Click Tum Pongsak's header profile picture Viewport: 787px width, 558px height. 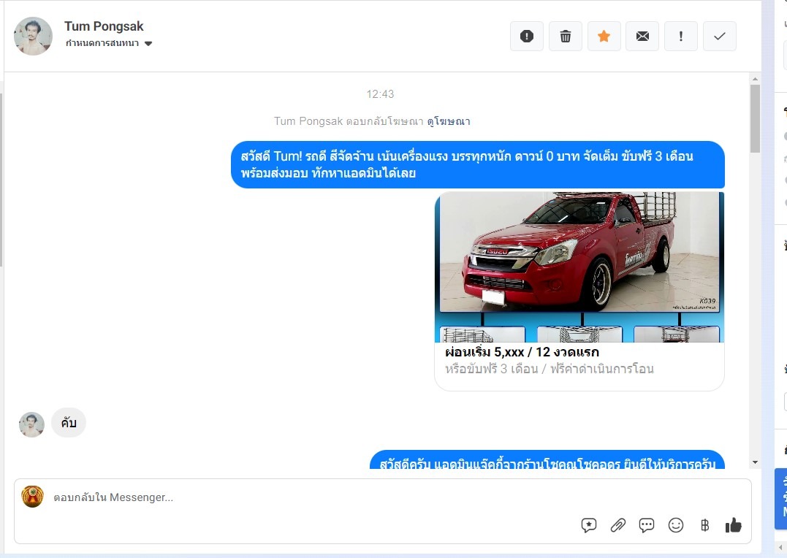pos(34,36)
